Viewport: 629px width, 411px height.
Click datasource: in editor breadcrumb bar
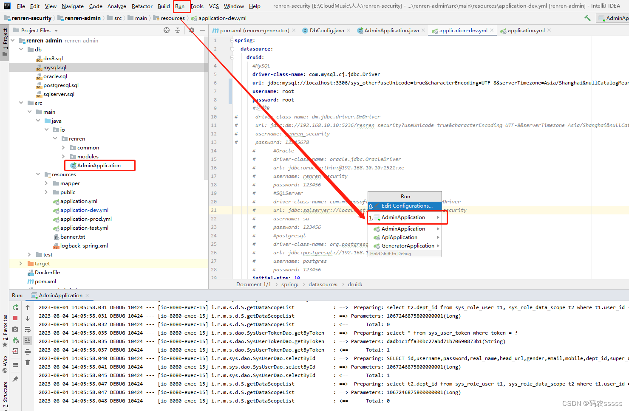[x=323, y=284]
